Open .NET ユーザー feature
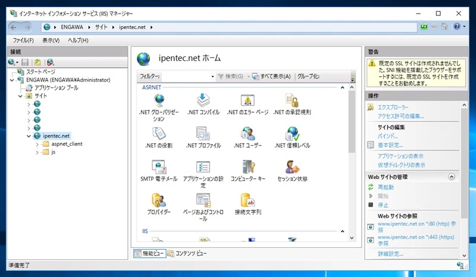Viewport: 476px width, 277px height. [248, 137]
